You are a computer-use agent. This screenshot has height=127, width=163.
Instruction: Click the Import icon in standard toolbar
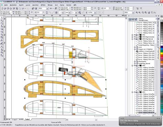coord(33,8)
